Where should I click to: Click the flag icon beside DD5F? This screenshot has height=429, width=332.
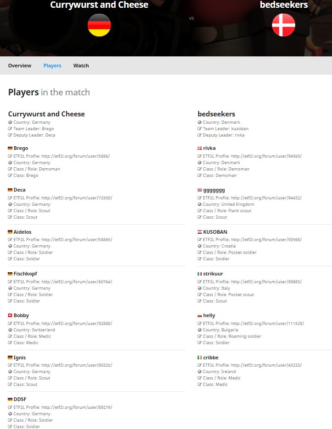[x=10, y=400]
